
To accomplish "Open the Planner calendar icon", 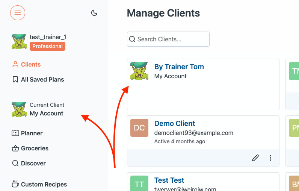I will (15, 133).
